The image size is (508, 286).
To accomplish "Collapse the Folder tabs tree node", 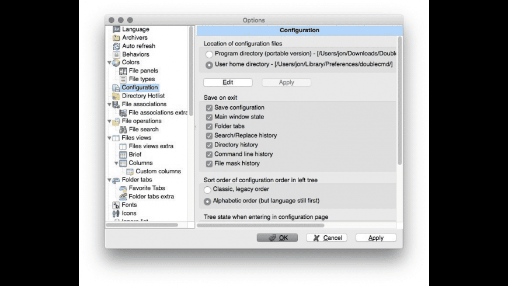I will pyautogui.click(x=110, y=180).
